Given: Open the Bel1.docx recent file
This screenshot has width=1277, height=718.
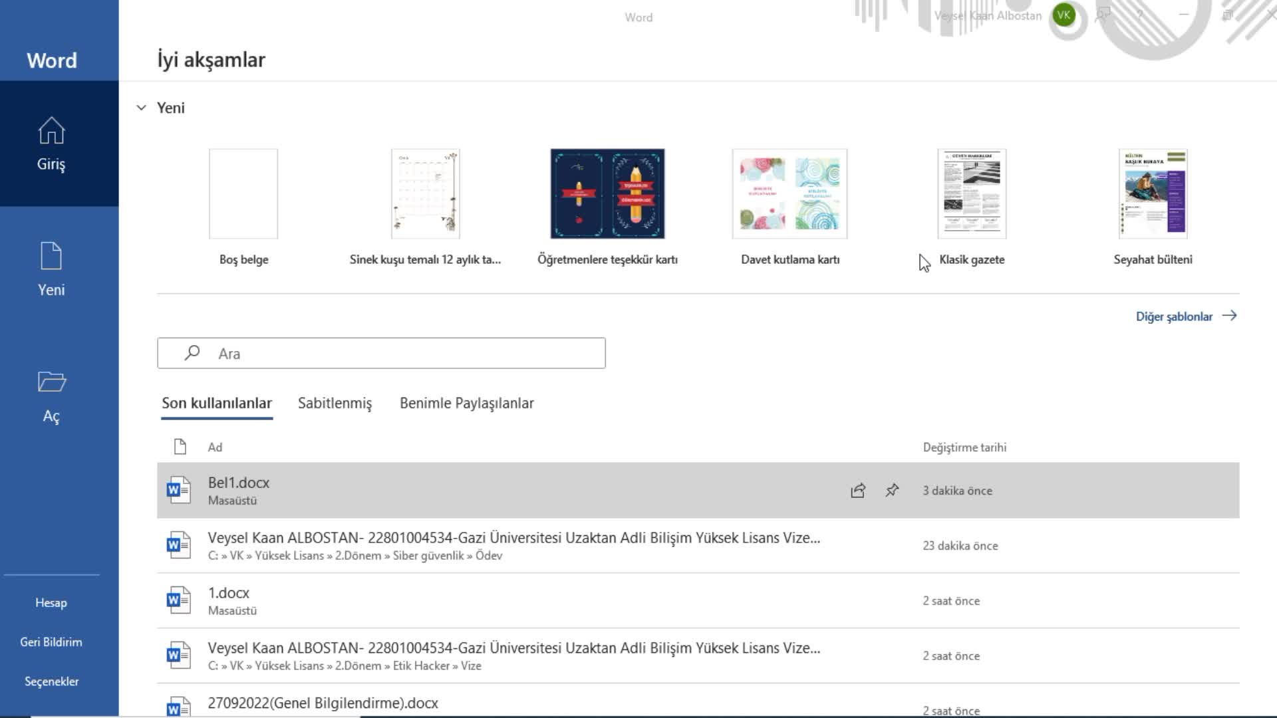Looking at the screenshot, I should pos(698,491).
